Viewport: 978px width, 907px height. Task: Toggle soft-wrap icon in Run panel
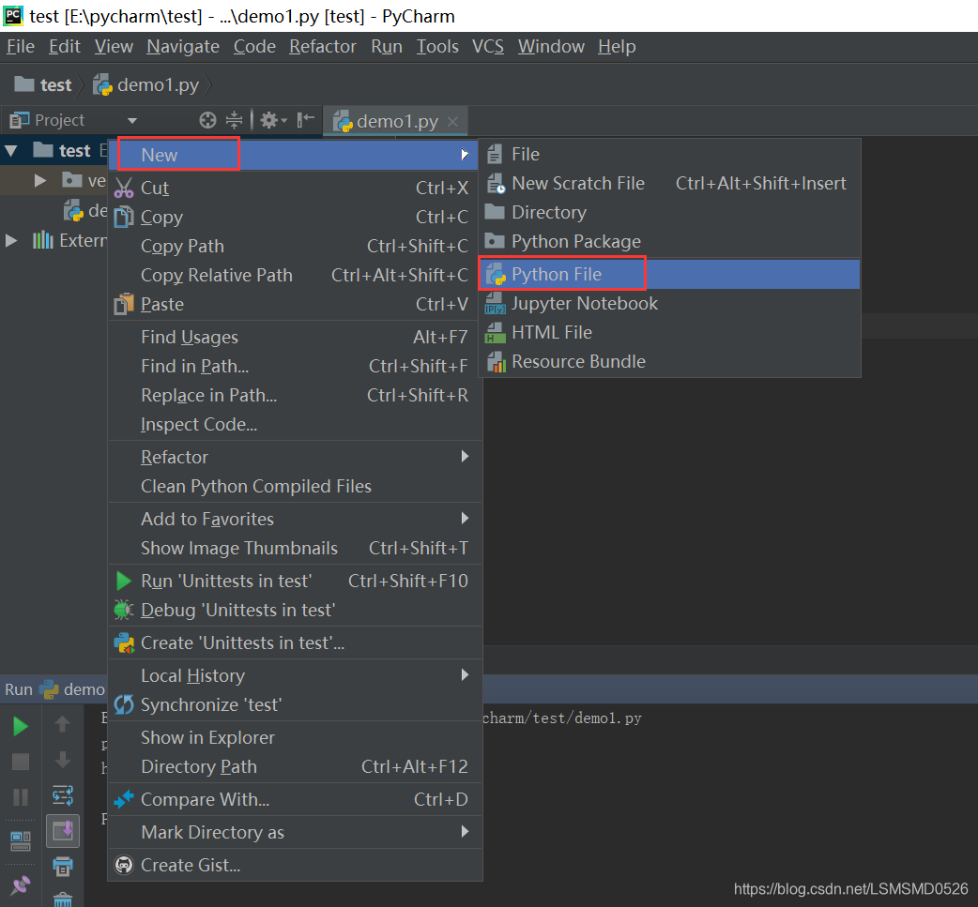(x=62, y=794)
